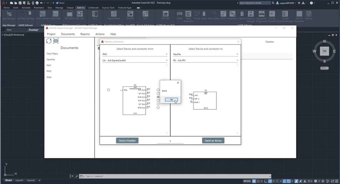Click the ViewCube TOP face

325,51
